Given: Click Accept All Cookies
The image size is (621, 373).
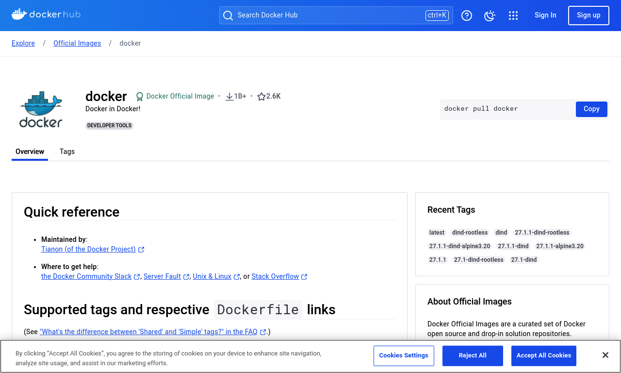Looking at the screenshot, I should (544, 356).
